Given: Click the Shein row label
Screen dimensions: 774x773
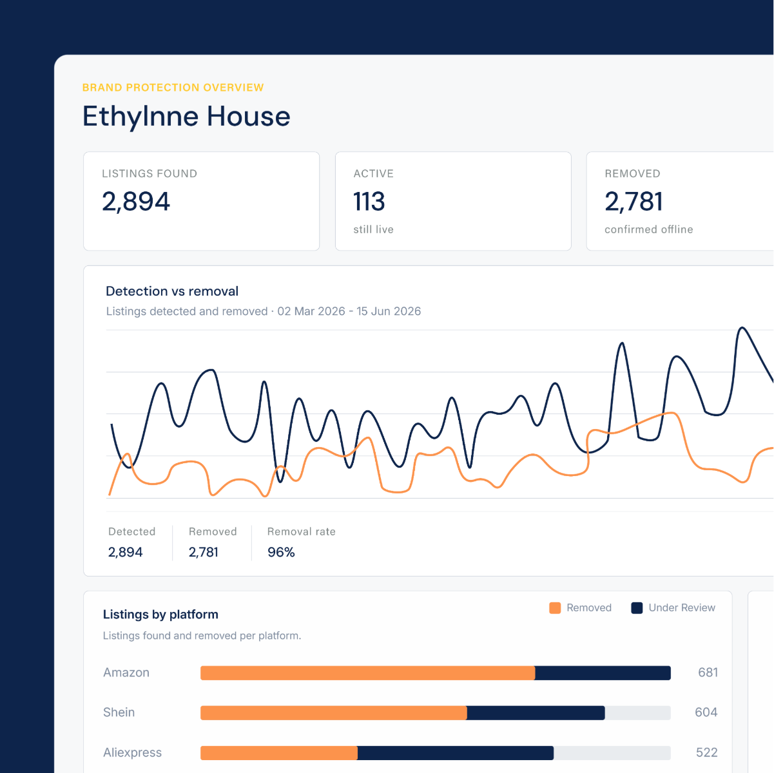Looking at the screenshot, I should [x=119, y=712].
